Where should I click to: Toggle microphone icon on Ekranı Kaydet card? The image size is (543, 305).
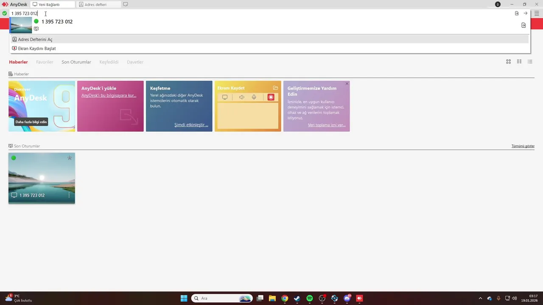254,97
